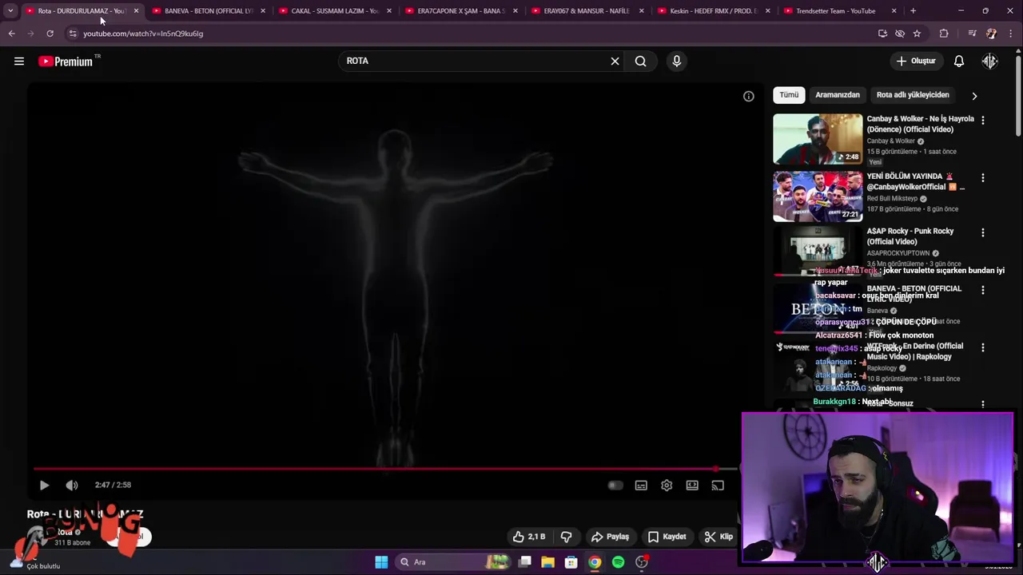This screenshot has height=575, width=1023.
Task: Create a clip with Klip
Action: coord(718,537)
